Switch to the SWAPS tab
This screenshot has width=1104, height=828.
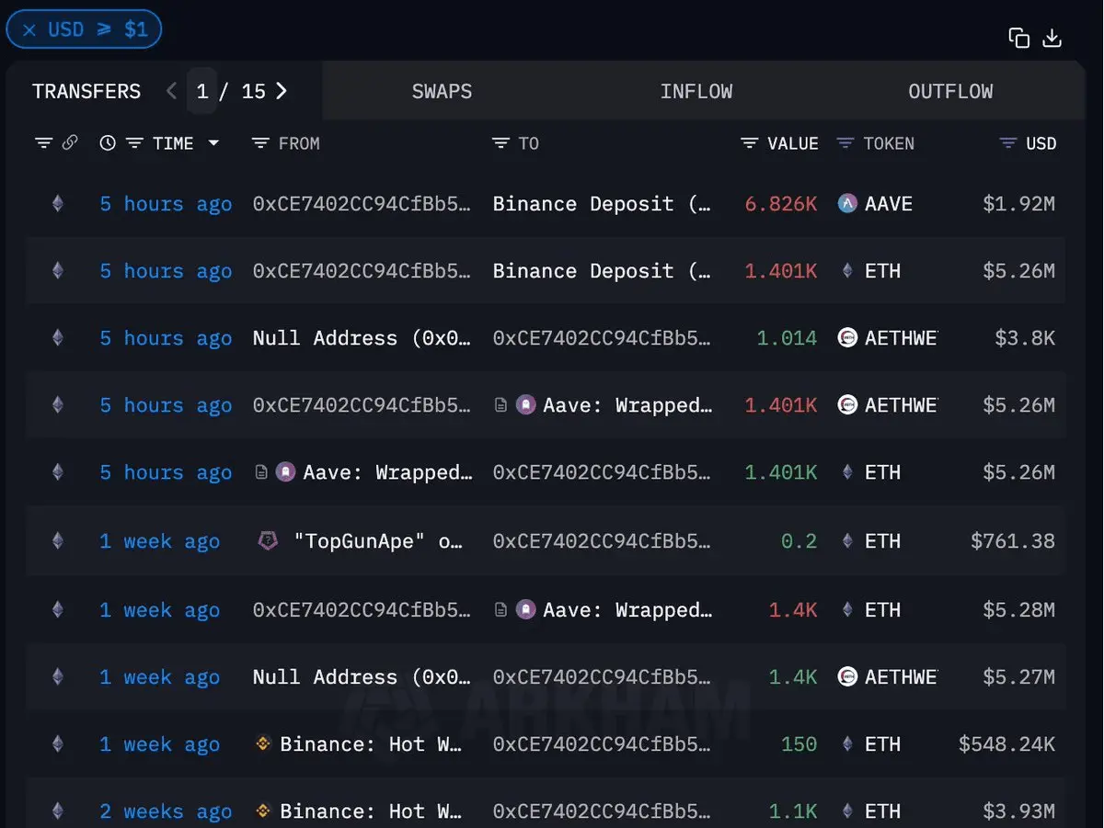(x=442, y=92)
